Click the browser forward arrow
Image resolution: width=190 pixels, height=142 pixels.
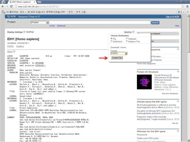tap(7, 6)
